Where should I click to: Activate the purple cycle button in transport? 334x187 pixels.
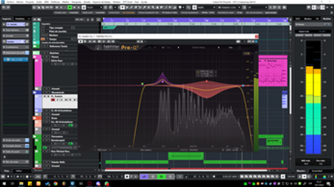[x=144, y=177]
